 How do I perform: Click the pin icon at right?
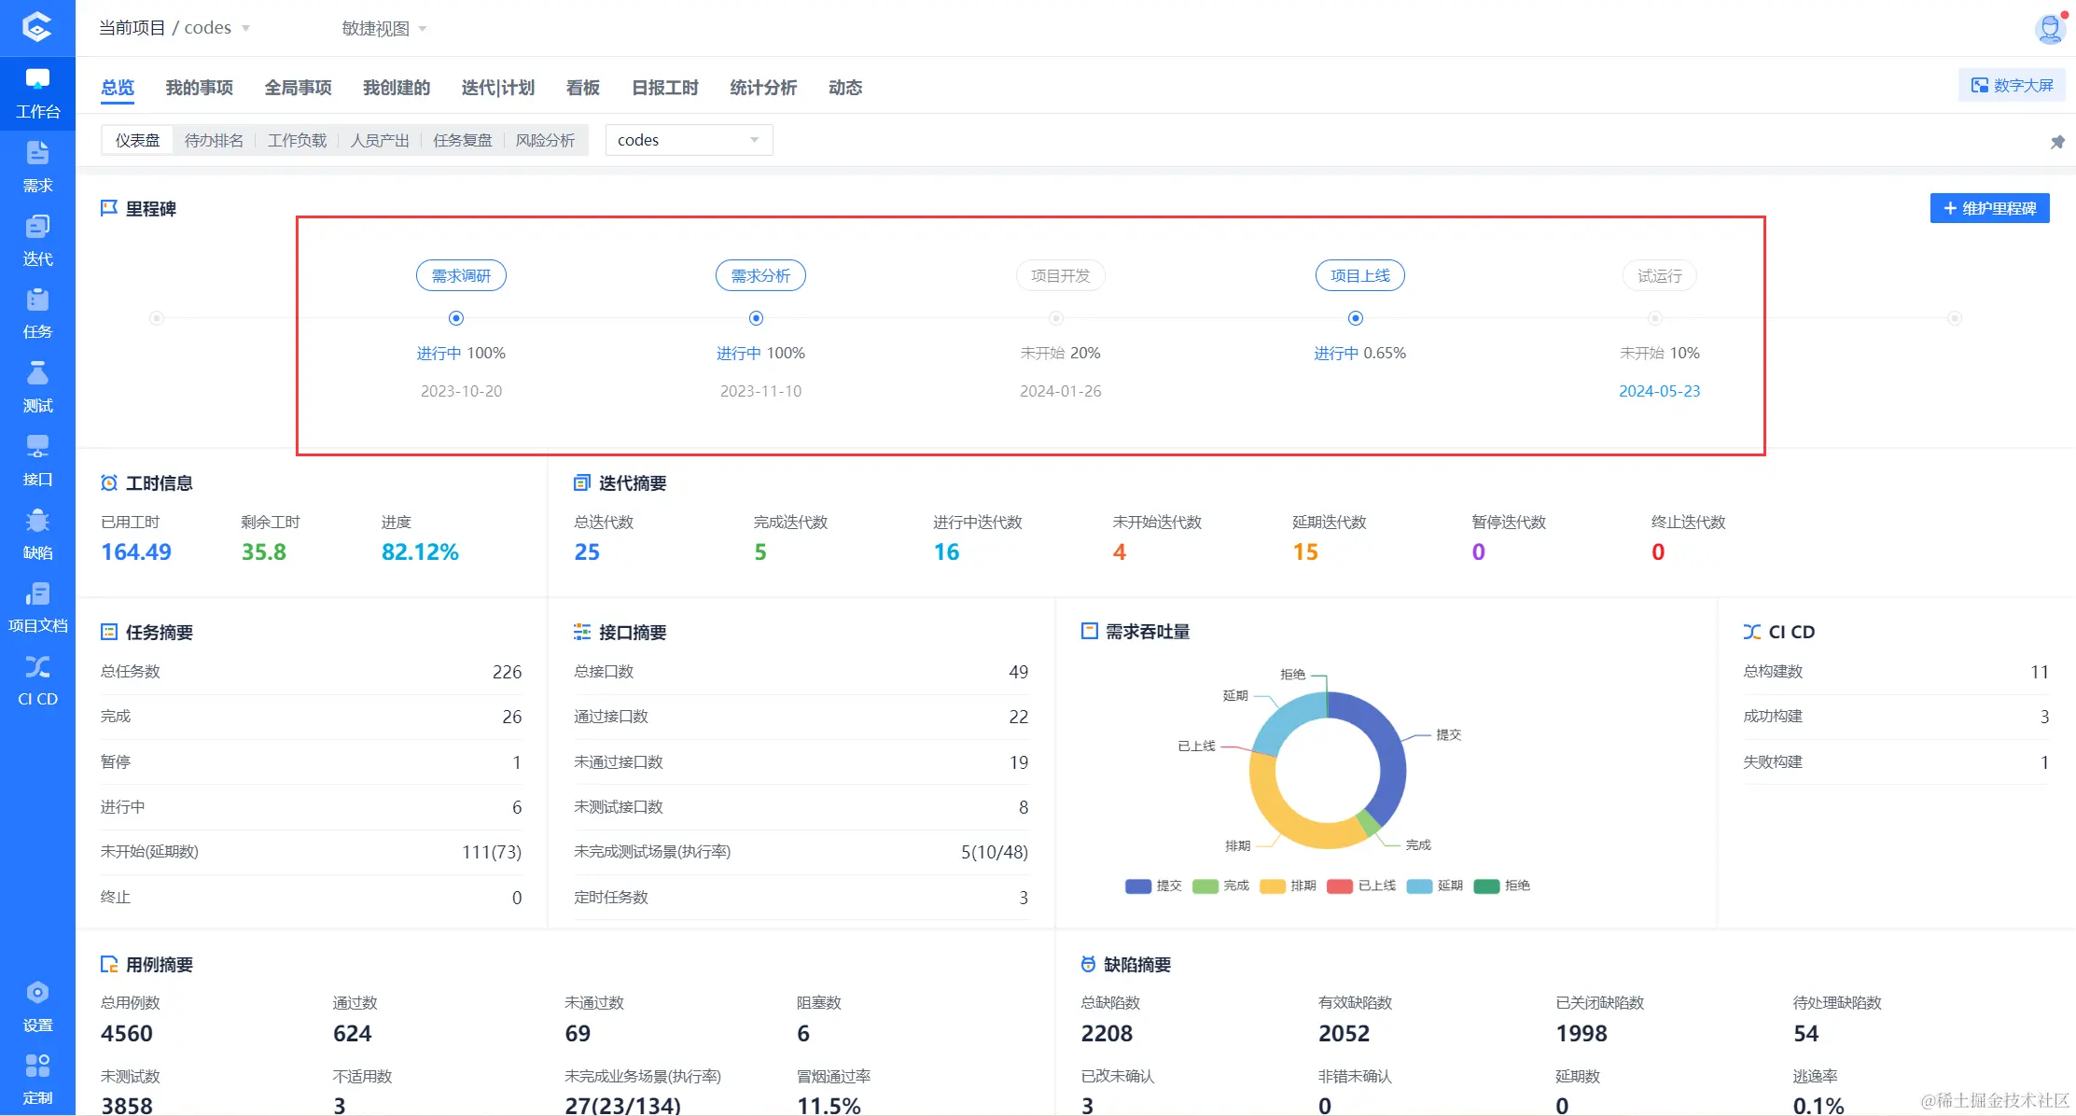[x=2056, y=142]
